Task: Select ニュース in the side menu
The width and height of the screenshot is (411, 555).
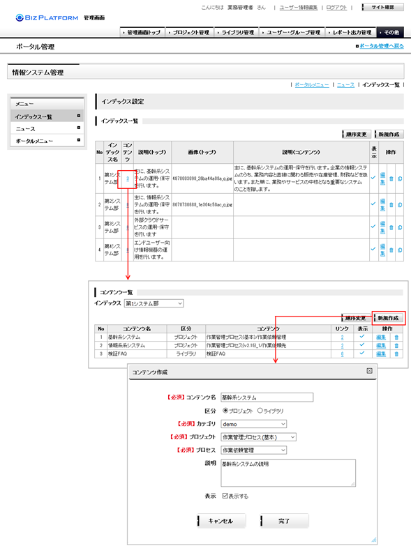Action: tap(47, 128)
